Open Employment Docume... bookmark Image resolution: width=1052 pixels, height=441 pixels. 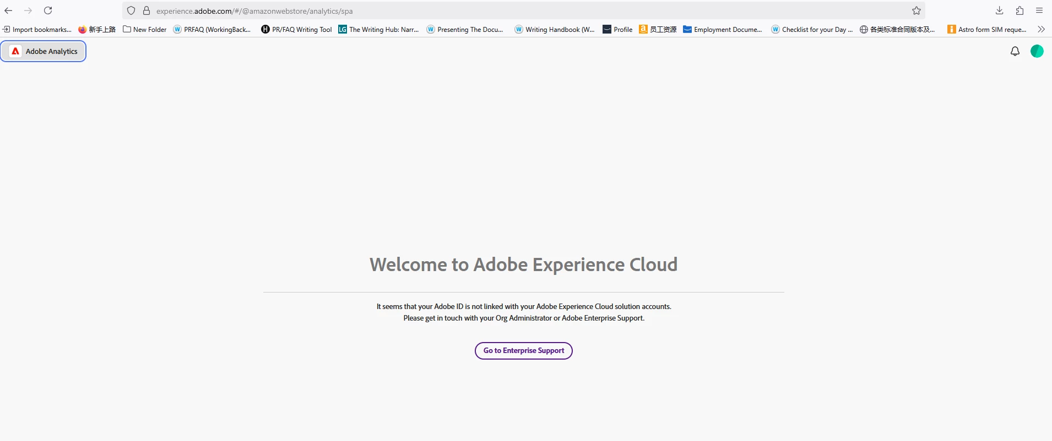coord(723,30)
